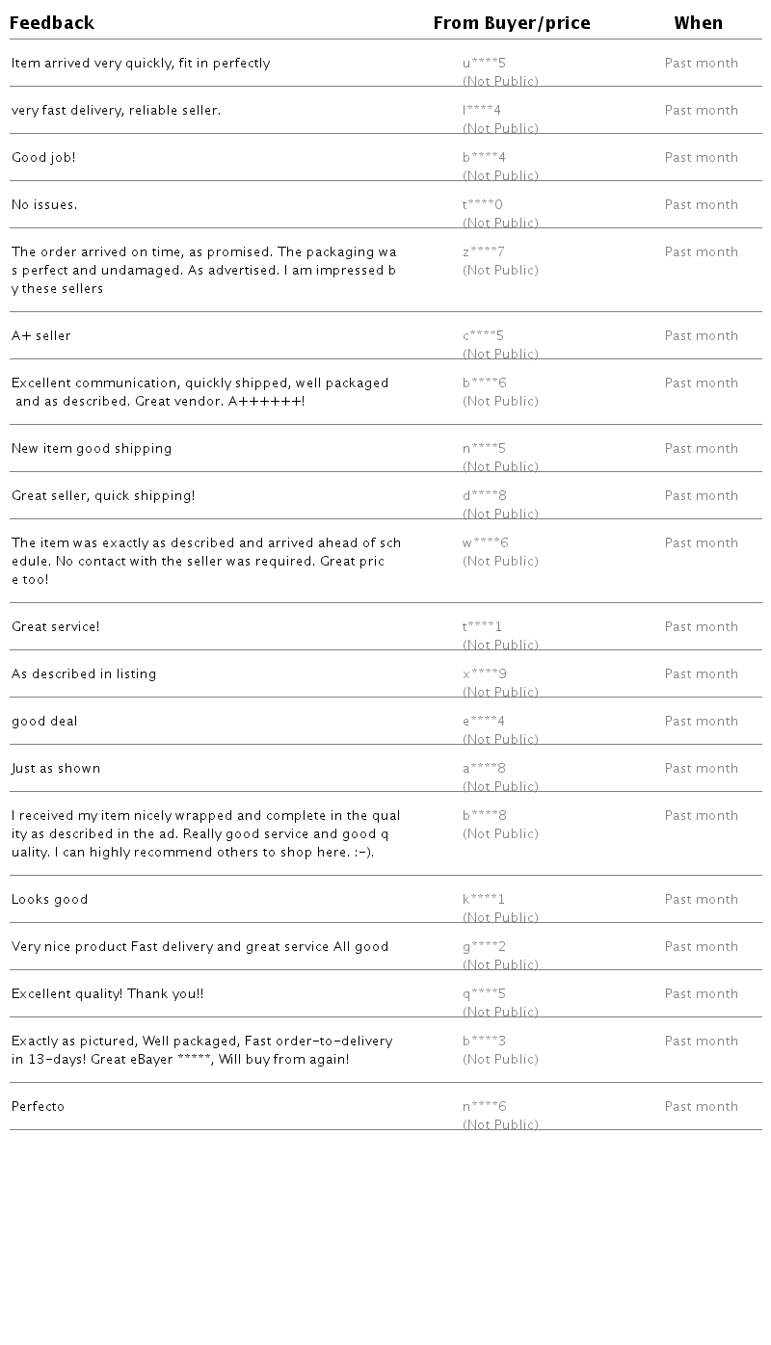
Task: Open buyer u****5's profile
Action: point(484,64)
